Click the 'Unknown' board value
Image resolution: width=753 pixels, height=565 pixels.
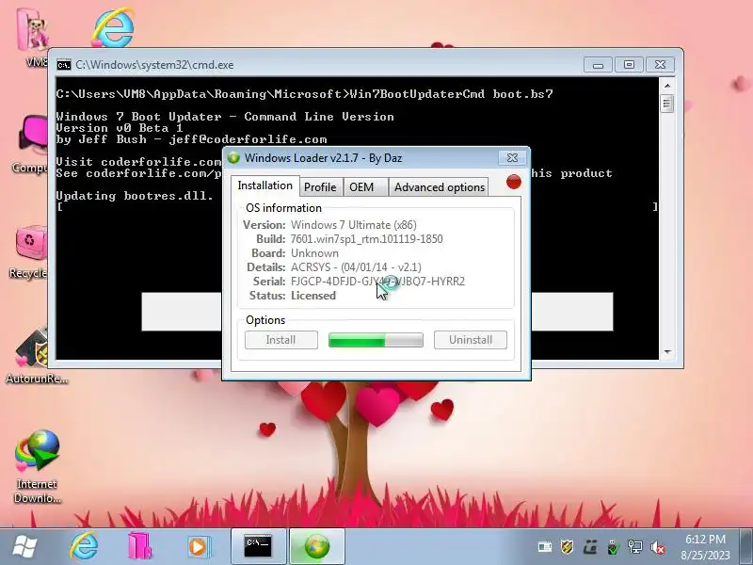tap(314, 253)
